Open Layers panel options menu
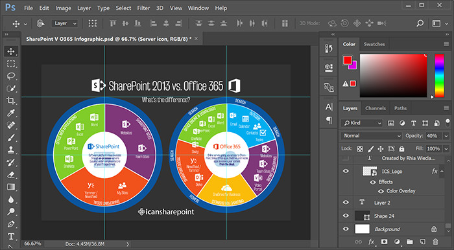The width and height of the screenshot is (454, 250). (x=446, y=108)
